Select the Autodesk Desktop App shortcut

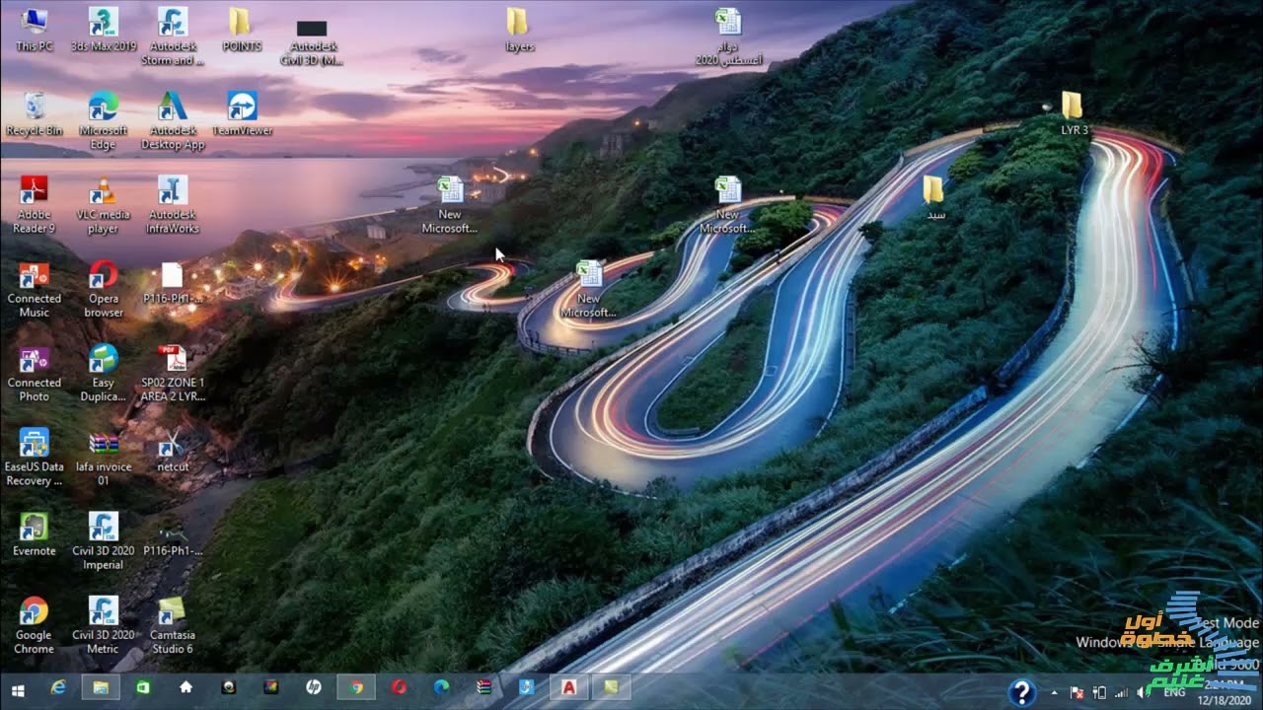click(x=173, y=120)
